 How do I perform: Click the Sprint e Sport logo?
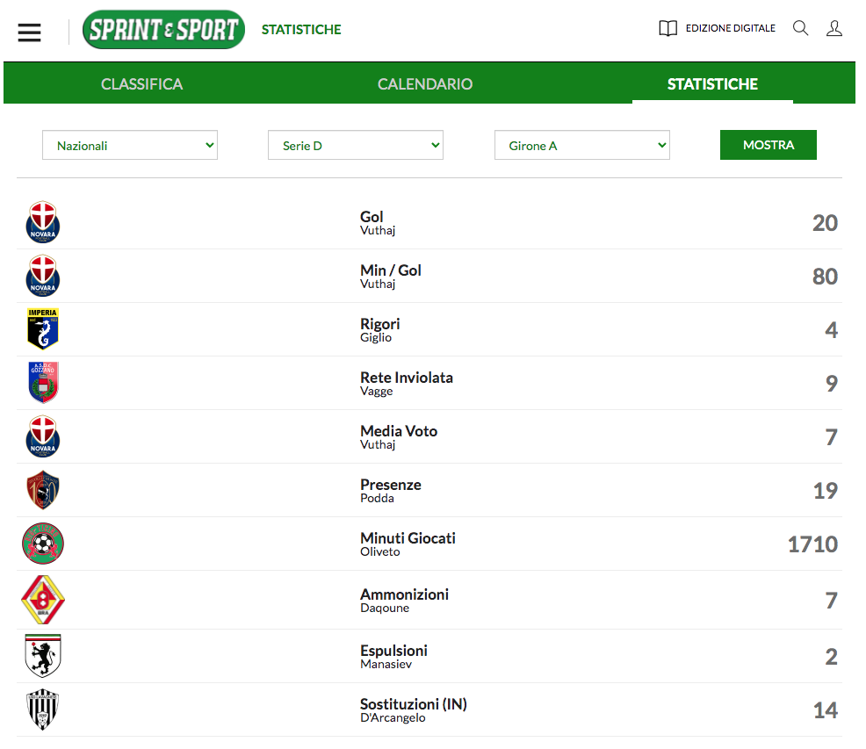point(163,30)
